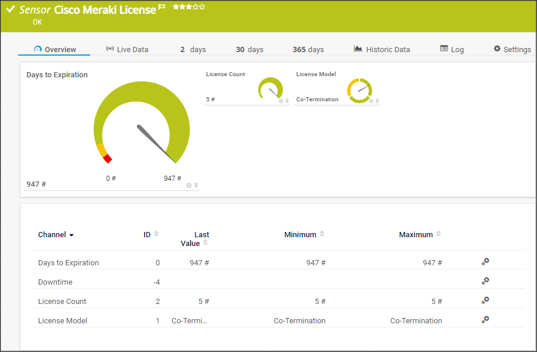Click the flag icon beside sensor name
This screenshot has width=537, height=352.
click(162, 8)
